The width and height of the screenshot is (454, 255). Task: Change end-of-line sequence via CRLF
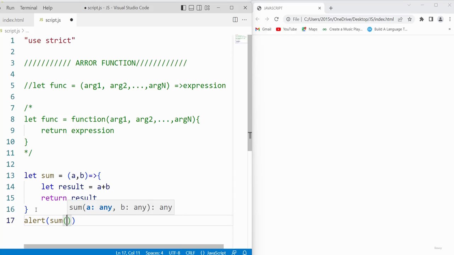pyautogui.click(x=190, y=253)
